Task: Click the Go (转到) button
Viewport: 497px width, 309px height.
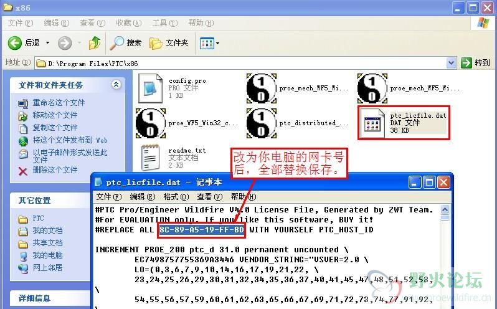Action: [x=475, y=63]
